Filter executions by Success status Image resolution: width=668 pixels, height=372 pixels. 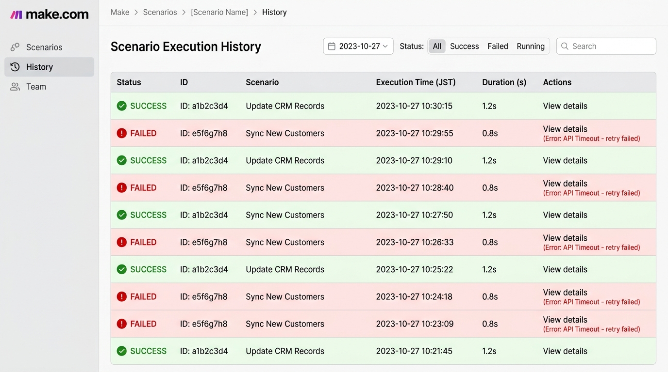[x=464, y=46]
